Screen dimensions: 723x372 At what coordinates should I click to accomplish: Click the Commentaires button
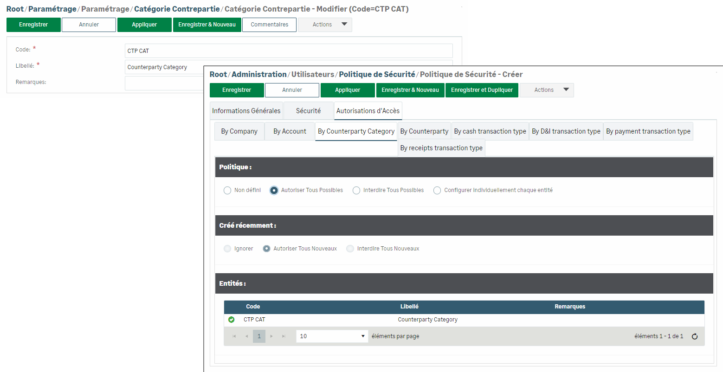pyautogui.click(x=269, y=25)
